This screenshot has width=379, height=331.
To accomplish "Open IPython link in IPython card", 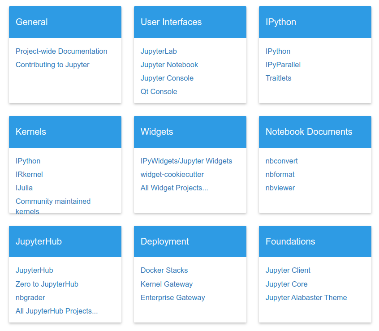I will (278, 51).
